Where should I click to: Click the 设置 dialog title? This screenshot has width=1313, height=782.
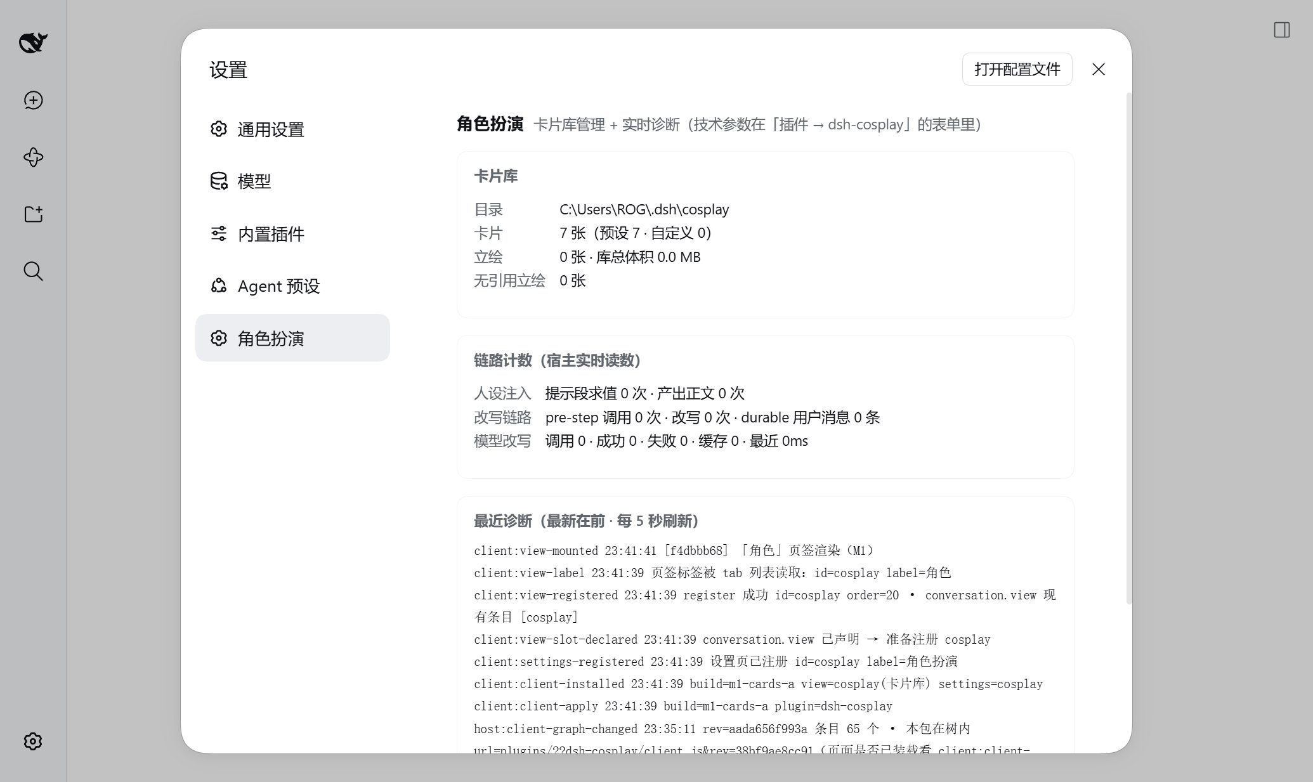(228, 70)
